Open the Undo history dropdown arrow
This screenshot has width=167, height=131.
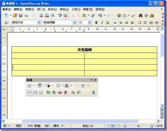pos(104,15)
